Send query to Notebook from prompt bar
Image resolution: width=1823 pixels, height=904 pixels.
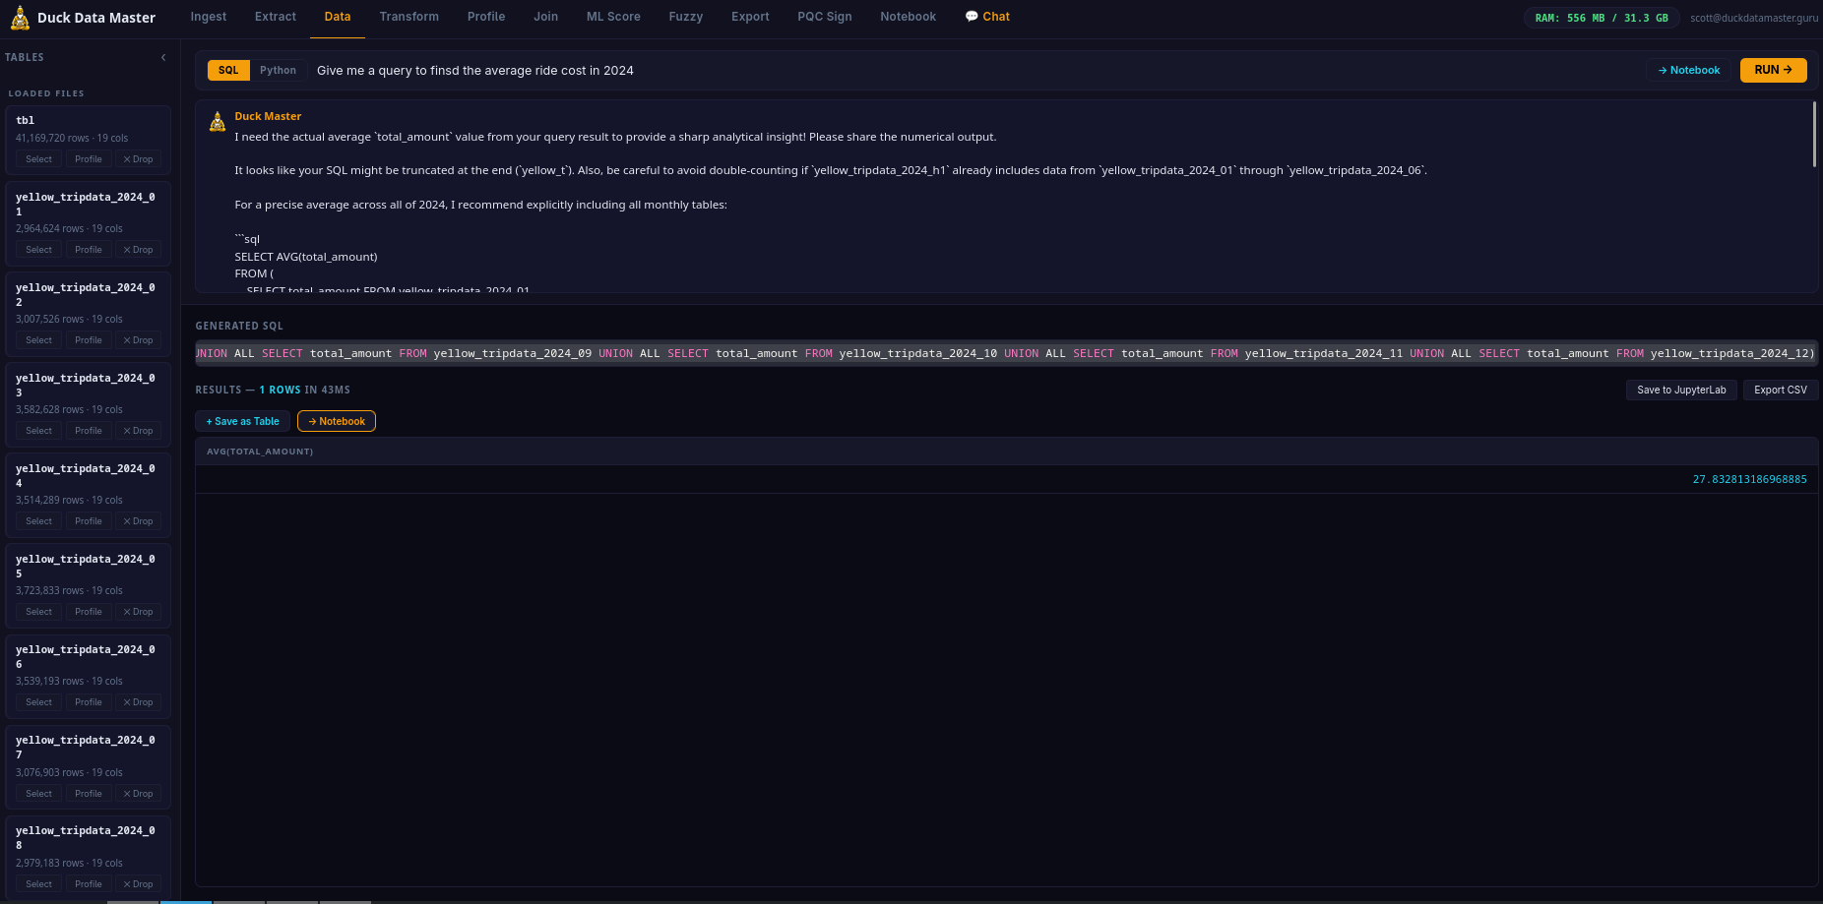point(1688,70)
